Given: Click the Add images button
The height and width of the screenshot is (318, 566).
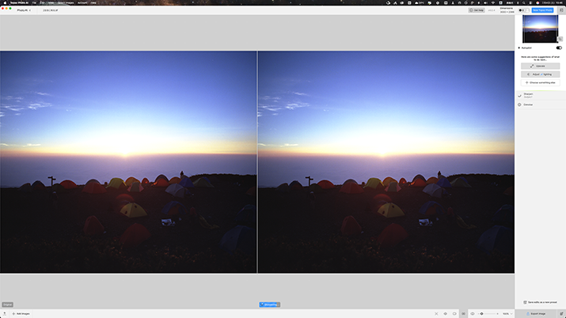Looking at the screenshot, I should (21, 314).
